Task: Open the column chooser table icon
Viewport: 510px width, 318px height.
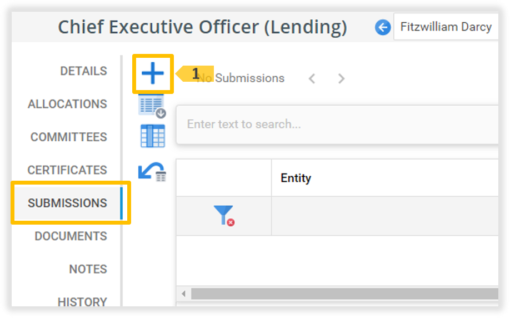Action: 152,136
